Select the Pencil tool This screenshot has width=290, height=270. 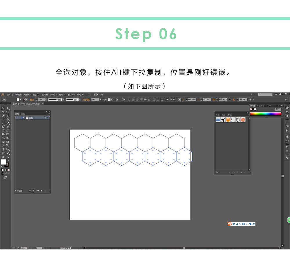click(x=8, y=123)
